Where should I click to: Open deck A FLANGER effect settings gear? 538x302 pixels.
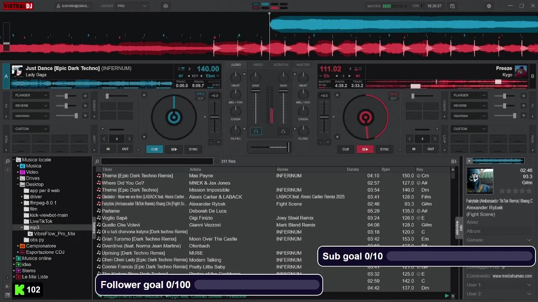tap(85, 96)
